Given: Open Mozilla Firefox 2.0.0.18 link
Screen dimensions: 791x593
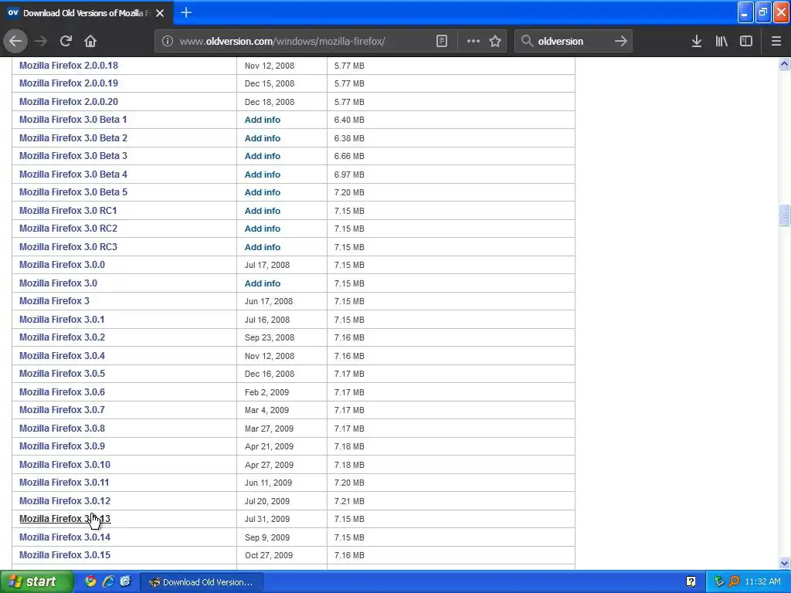Looking at the screenshot, I should tap(69, 65).
